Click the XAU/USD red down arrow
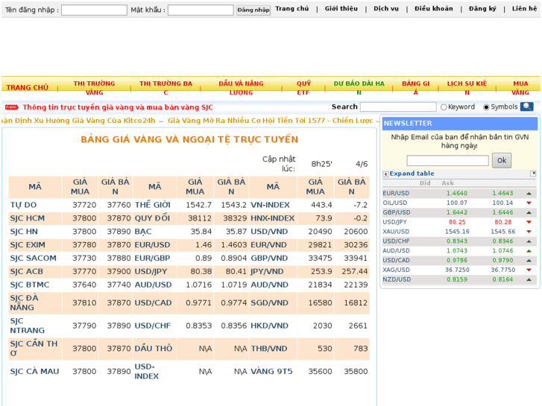This screenshot has width=542, height=406. coord(529,232)
